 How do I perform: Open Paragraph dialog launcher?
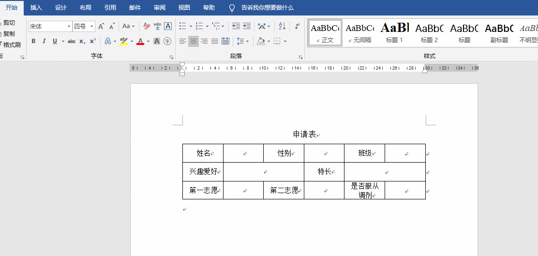(300, 57)
